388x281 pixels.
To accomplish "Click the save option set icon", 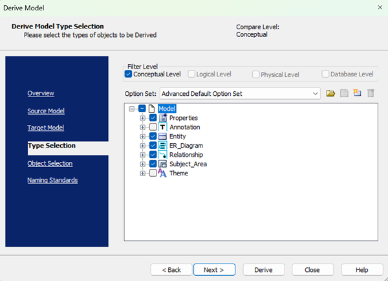I will point(344,94).
